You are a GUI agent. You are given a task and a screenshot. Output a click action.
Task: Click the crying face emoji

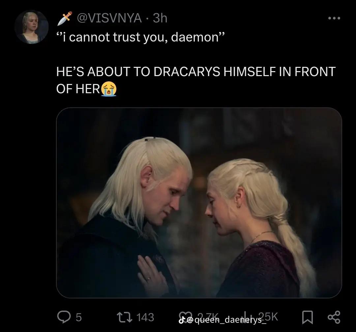click(109, 89)
